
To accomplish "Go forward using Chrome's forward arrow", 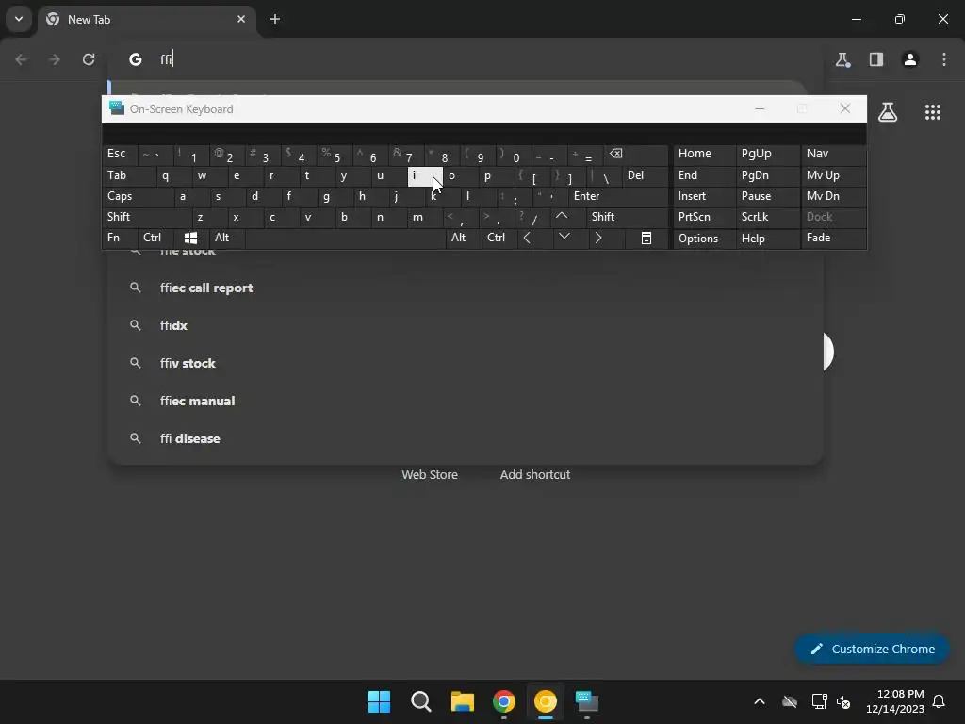I will click(x=55, y=59).
